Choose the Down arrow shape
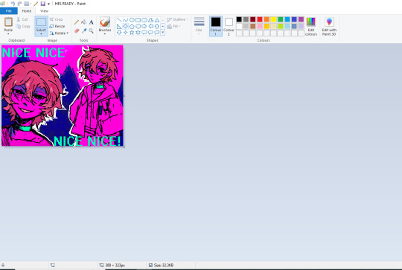The width and height of the screenshot is (402, 270). (119, 32)
